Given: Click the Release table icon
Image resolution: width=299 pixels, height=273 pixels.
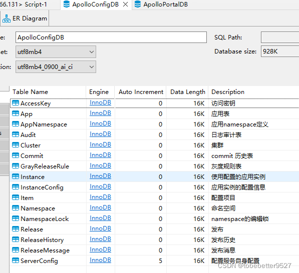Looking at the screenshot, I should tap(16, 229).
